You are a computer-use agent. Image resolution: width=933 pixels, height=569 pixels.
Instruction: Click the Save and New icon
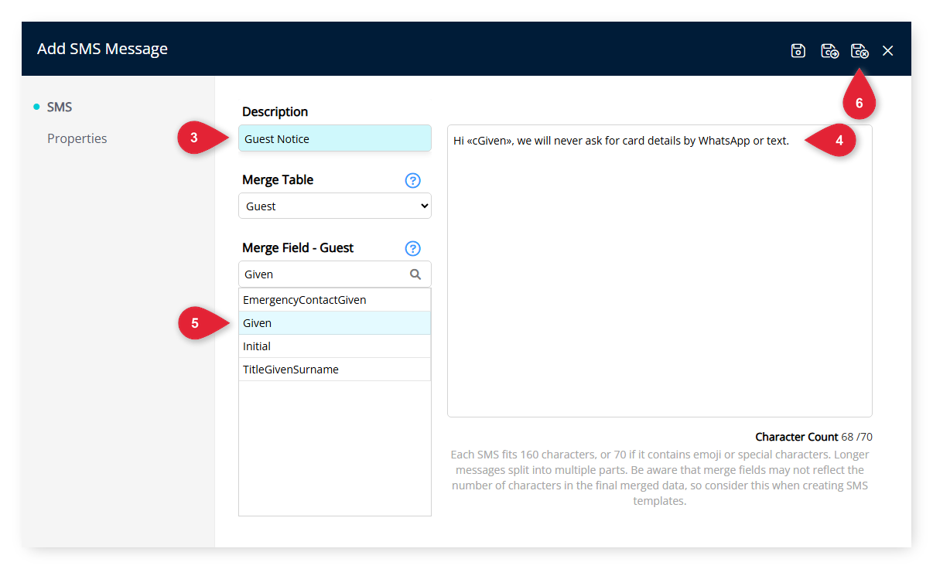(829, 50)
